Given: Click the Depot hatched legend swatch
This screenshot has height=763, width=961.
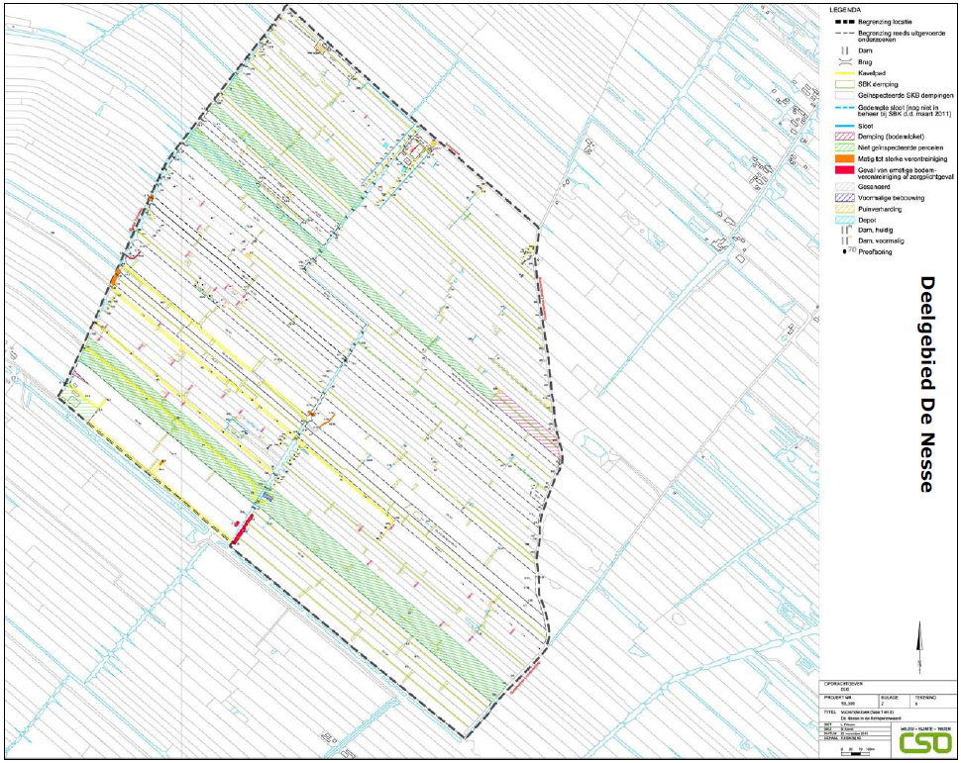Looking at the screenshot, I should click(x=840, y=219).
